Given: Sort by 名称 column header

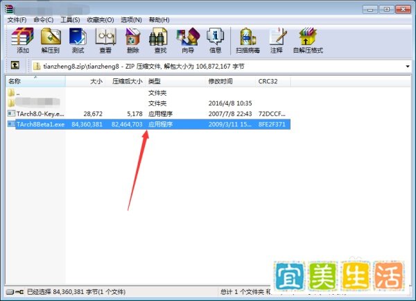Looking at the screenshot, I should pos(35,81).
